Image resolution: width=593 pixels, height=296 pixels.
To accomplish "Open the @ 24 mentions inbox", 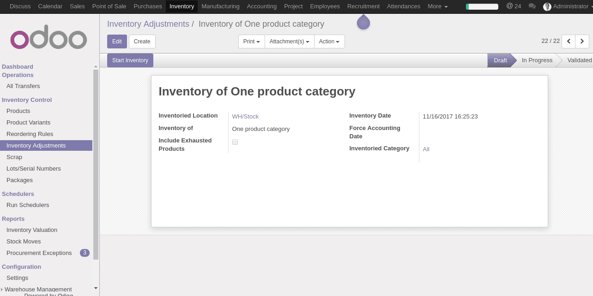I will [x=514, y=6].
